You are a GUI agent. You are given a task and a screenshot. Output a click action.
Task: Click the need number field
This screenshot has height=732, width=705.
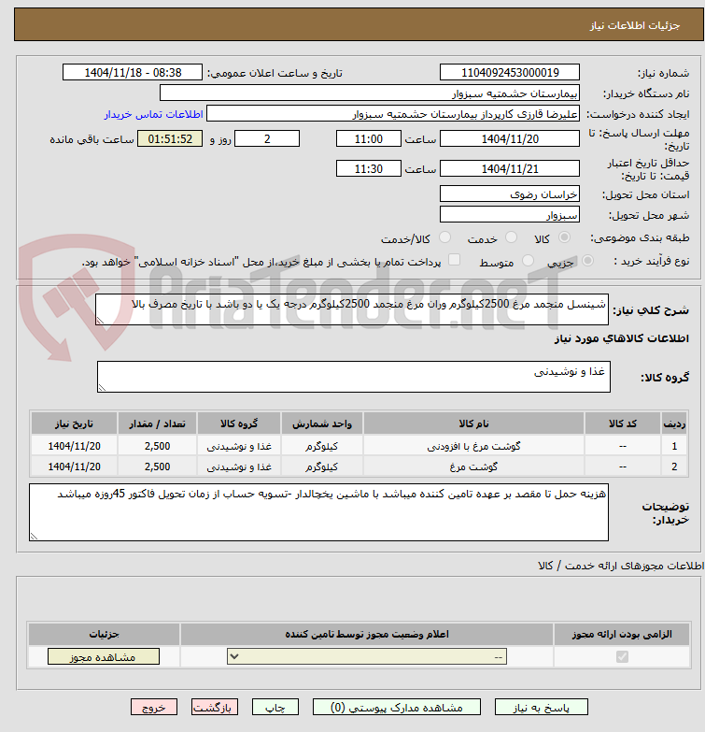(509, 73)
